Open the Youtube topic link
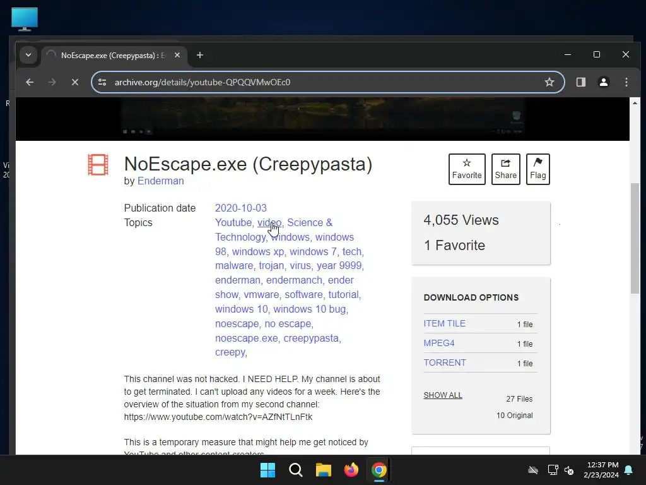Screen dimensions: 646x485 233,223
